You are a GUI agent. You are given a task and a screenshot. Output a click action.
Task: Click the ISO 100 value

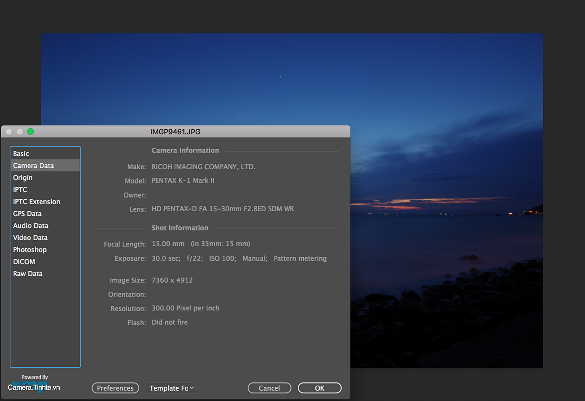(x=223, y=258)
